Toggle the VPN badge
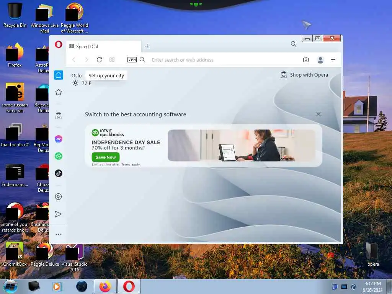Viewport: 392px width, 294px height. tap(132, 60)
